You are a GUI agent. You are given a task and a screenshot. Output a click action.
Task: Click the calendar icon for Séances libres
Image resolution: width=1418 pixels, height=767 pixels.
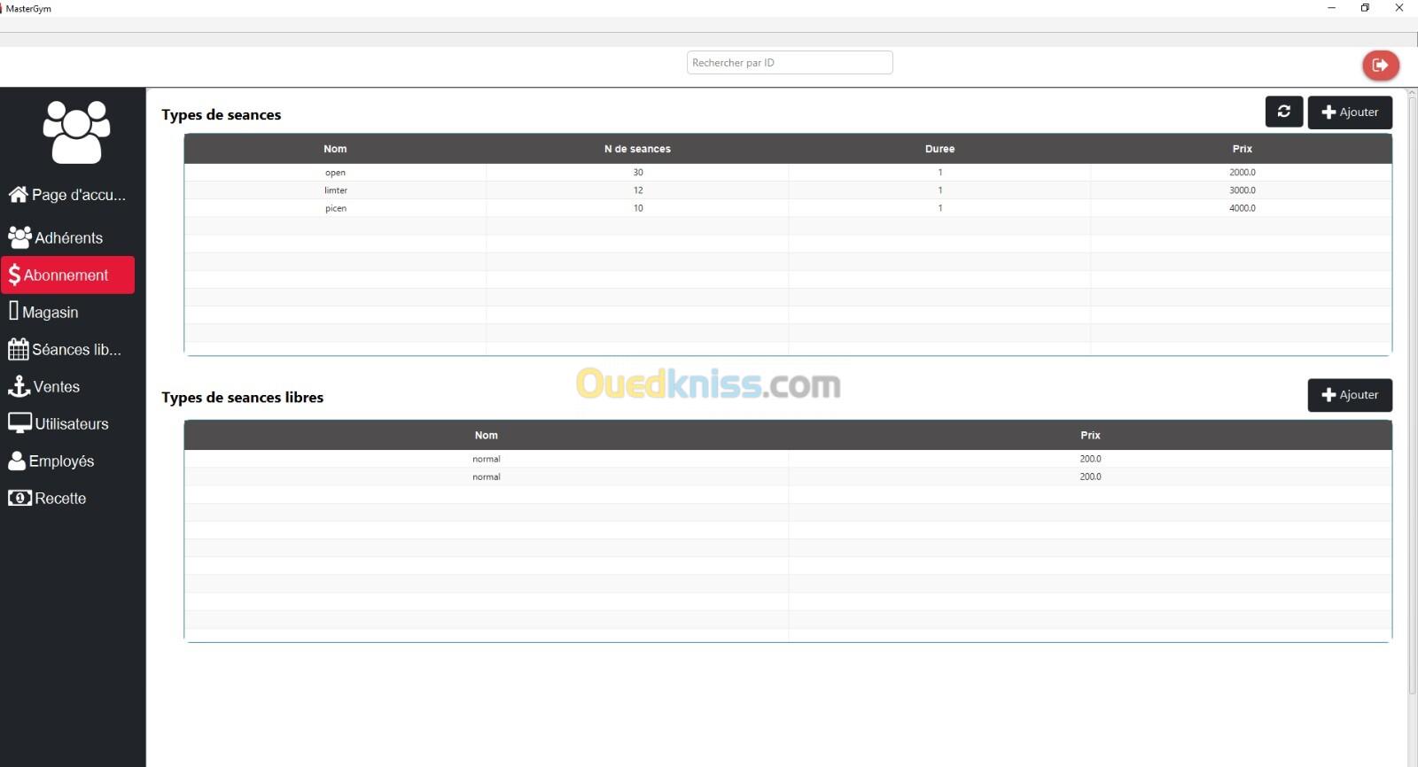(x=19, y=349)
